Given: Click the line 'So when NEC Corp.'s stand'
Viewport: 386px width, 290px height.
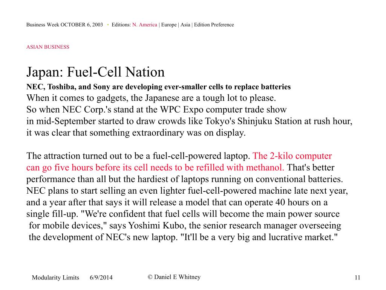Looking at the screenshot, I should [x=156, y=110].
